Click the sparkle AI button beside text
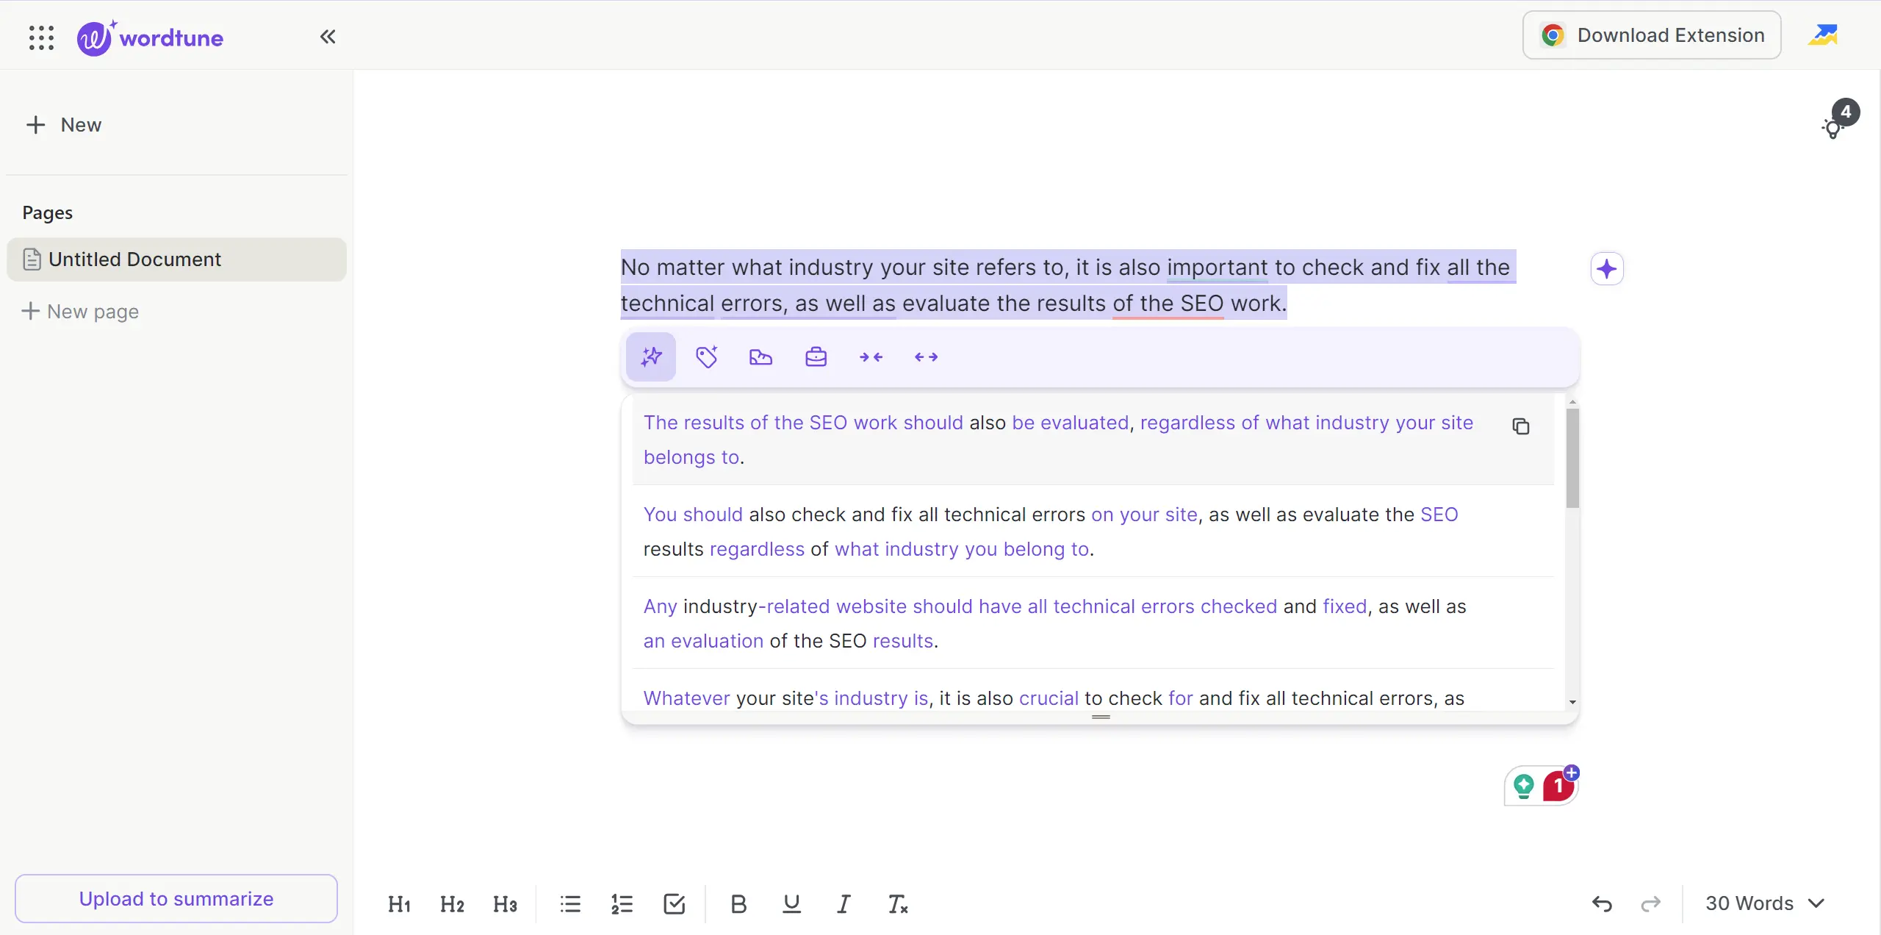 tap(1607, 269)
